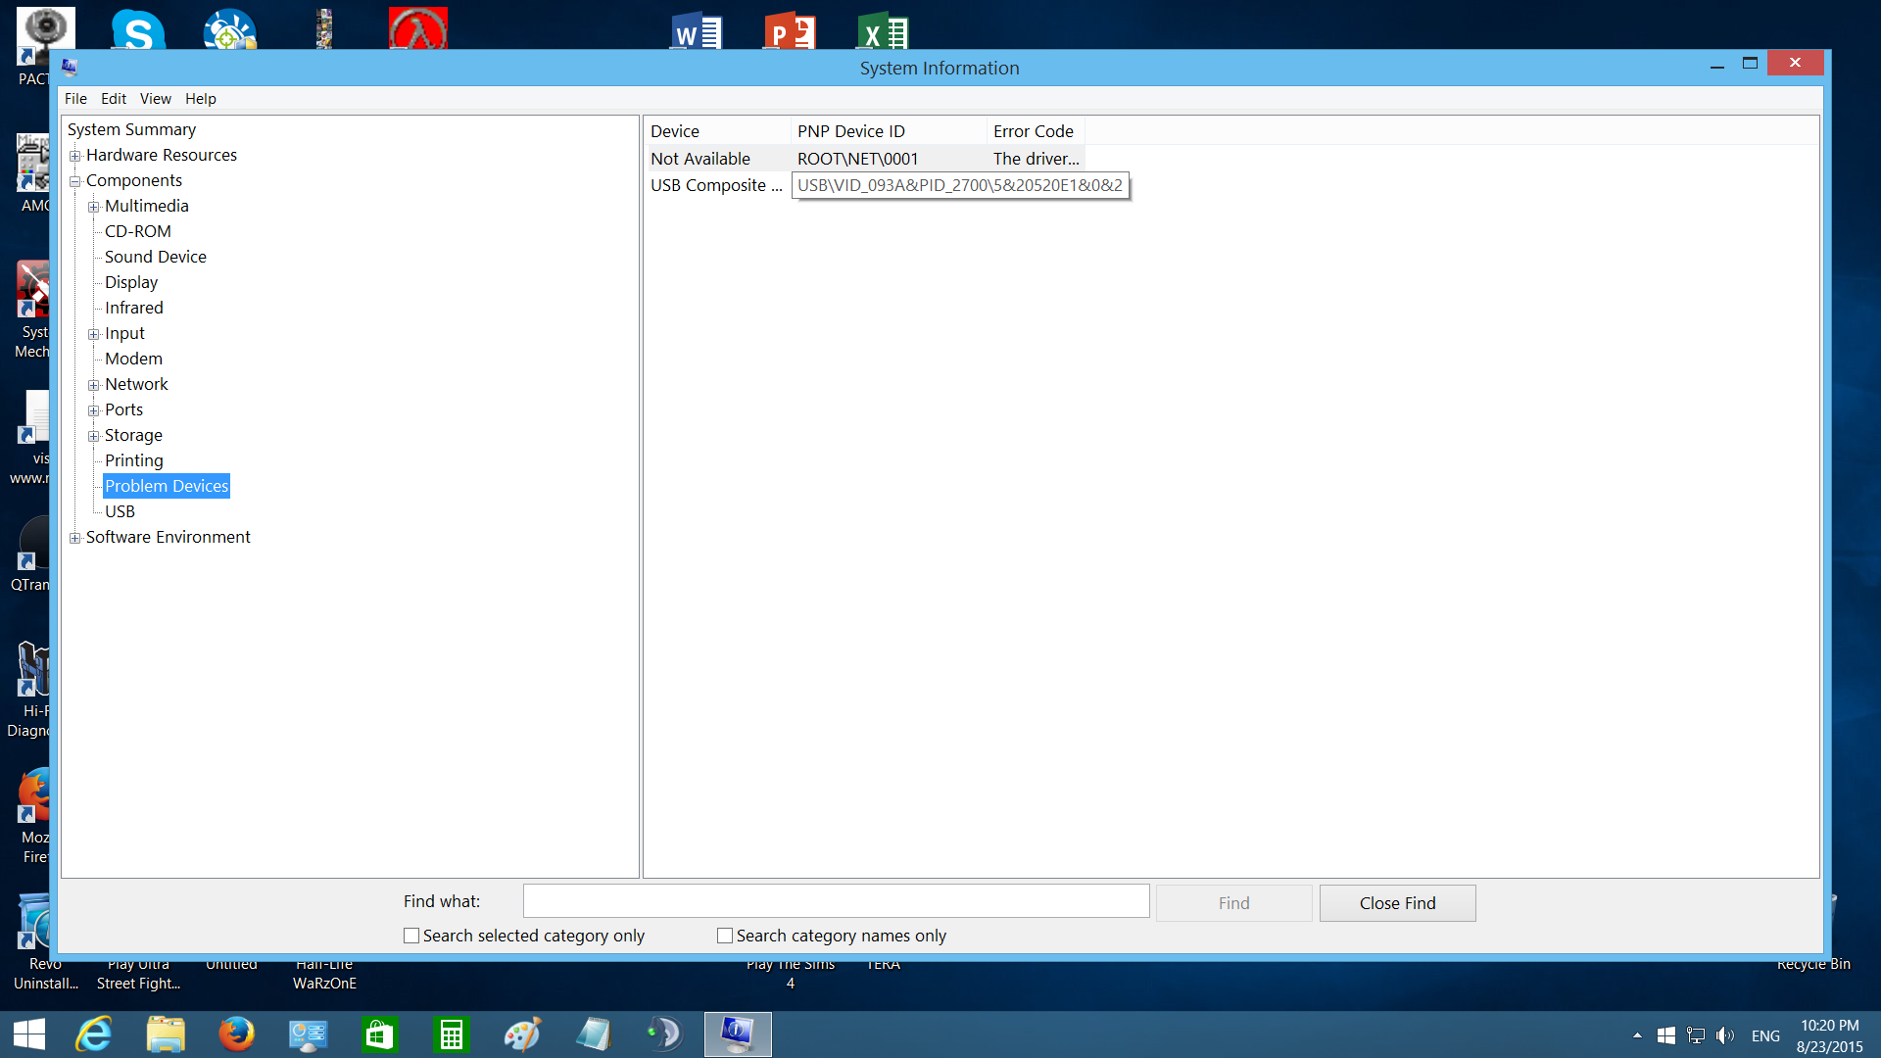Launch Internet Explorer taskbar icon

point(95,1034)
